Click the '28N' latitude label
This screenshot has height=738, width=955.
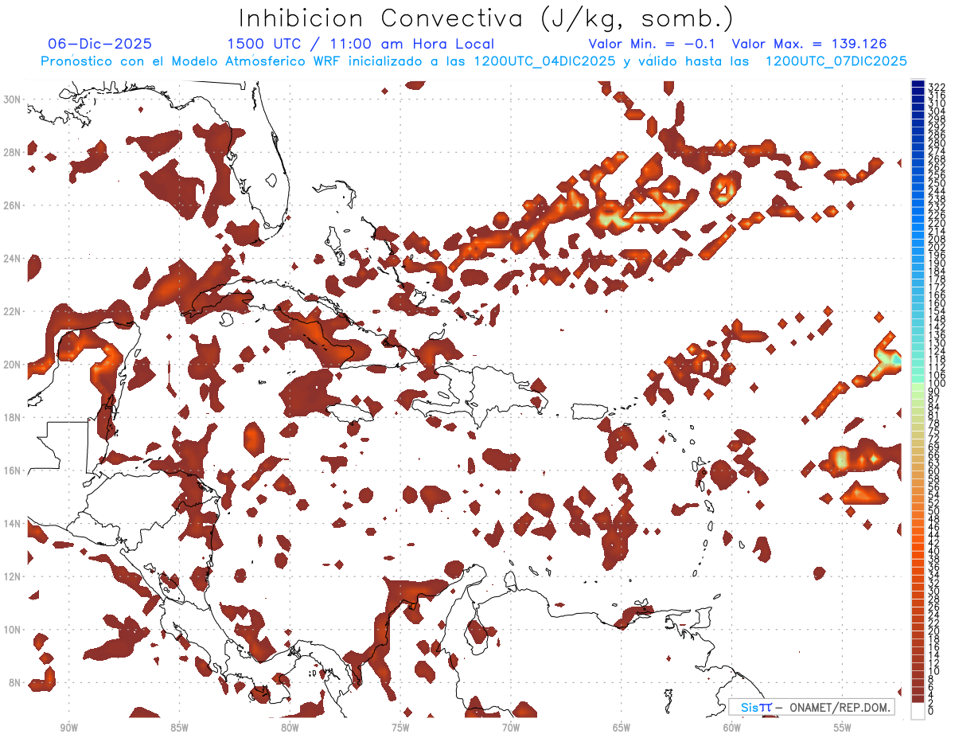(x=13, y=152)
